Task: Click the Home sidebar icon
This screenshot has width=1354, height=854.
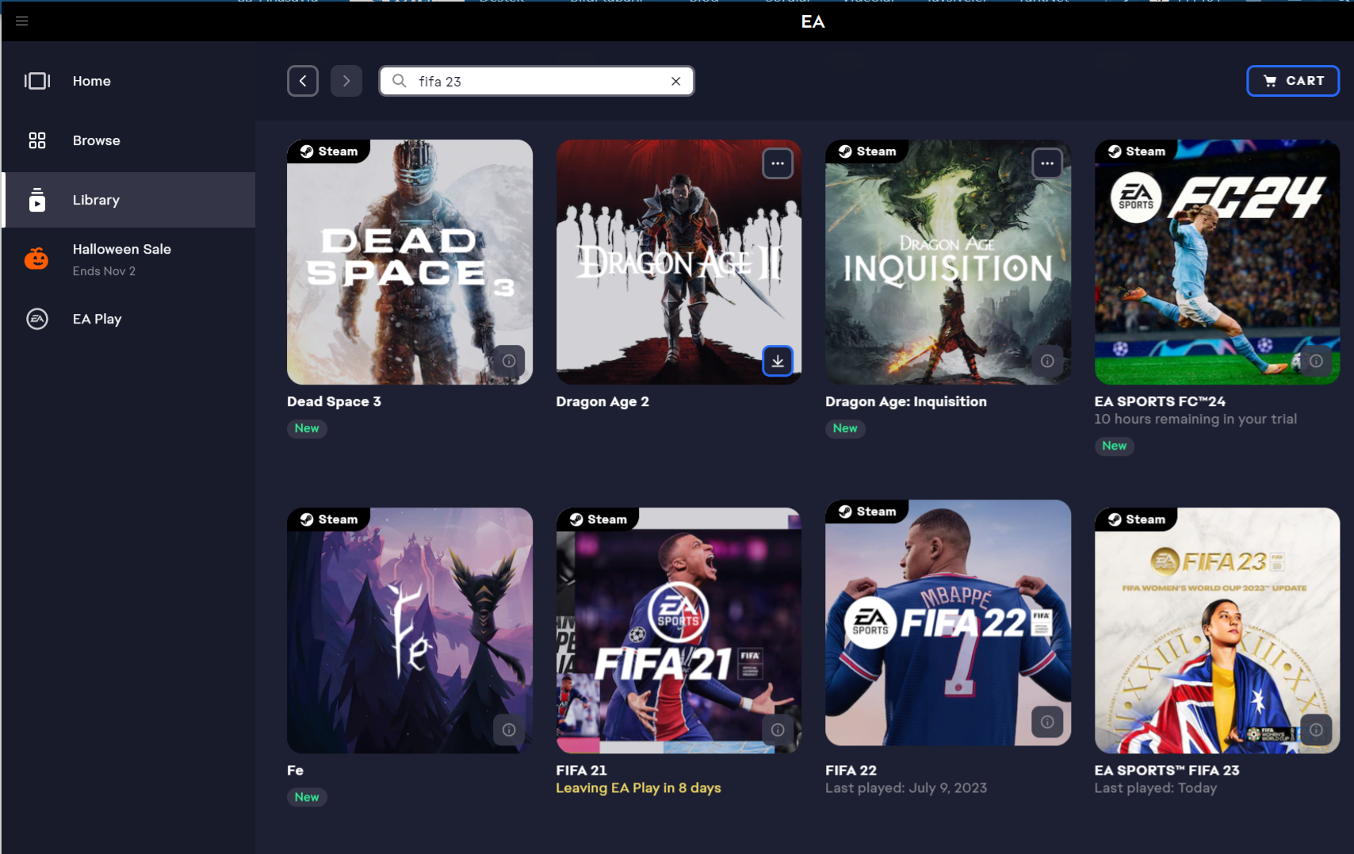Action: click(x=37, y=81)
